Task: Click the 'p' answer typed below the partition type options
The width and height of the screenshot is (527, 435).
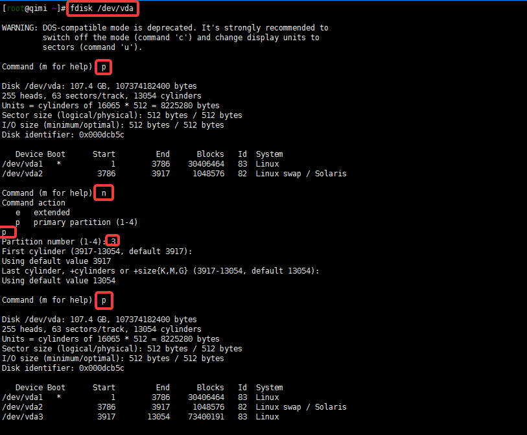Action: 4,232
